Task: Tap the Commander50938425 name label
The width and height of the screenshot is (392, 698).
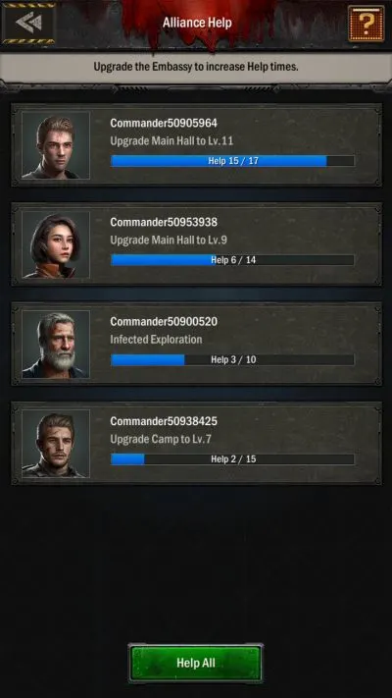Action: tap(164, 421)
